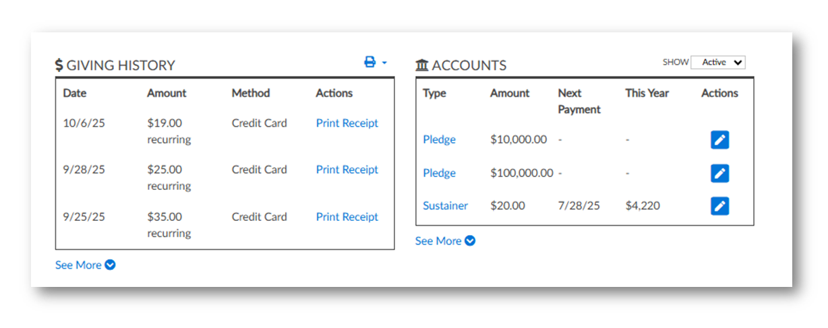The width and height of the screenshot is (828, 328).
Task: Open the $10,000.00 Pledge link
Action: pos(439,140)
